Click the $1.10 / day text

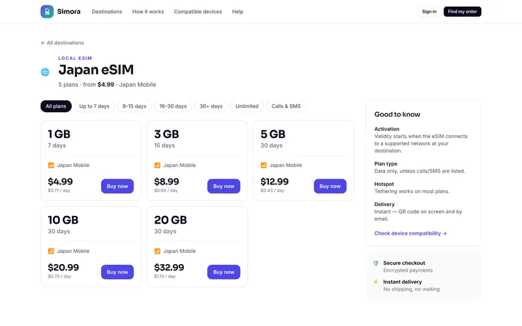pos(165,276)
